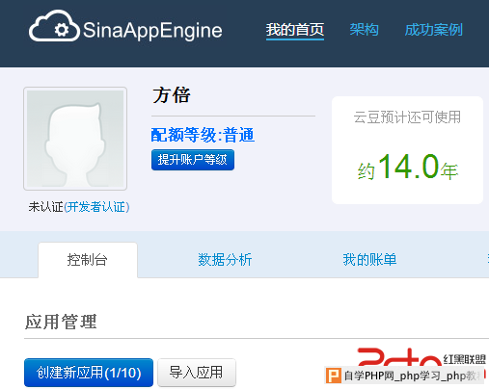The width and height of the screenshot is (489, 389).
Task: Click the 应用管理 heading
Action: 61,322
